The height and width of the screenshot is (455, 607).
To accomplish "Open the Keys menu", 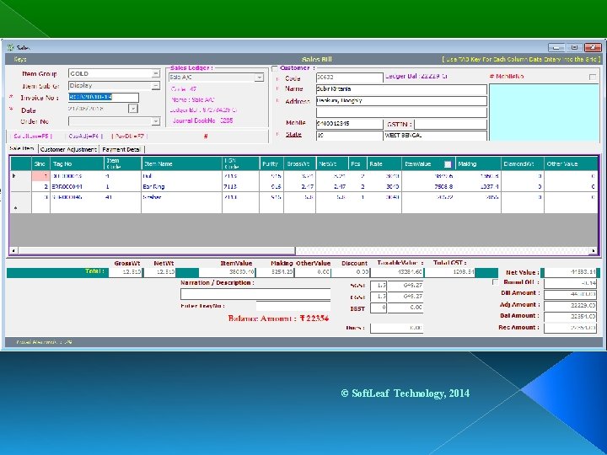I will coord(20,59).
